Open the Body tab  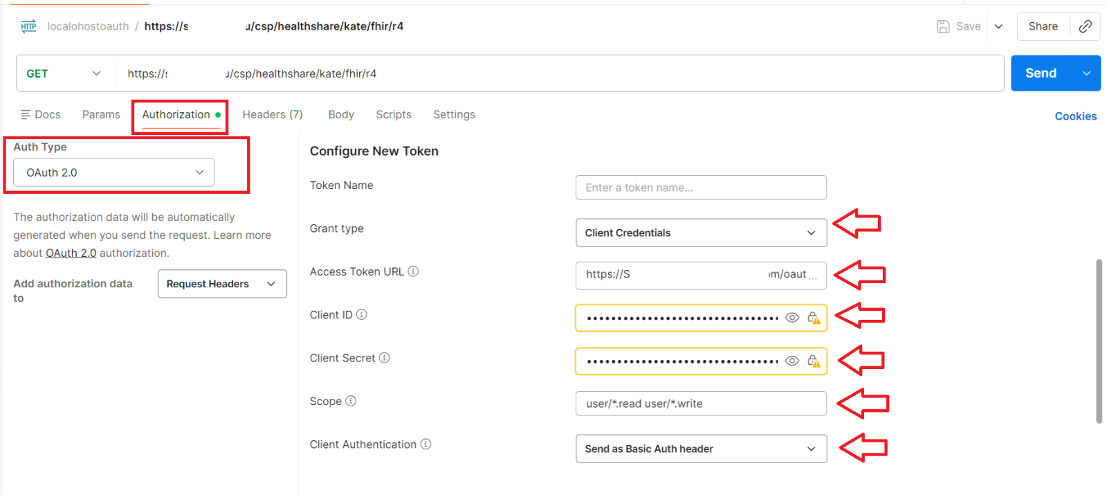341,115
